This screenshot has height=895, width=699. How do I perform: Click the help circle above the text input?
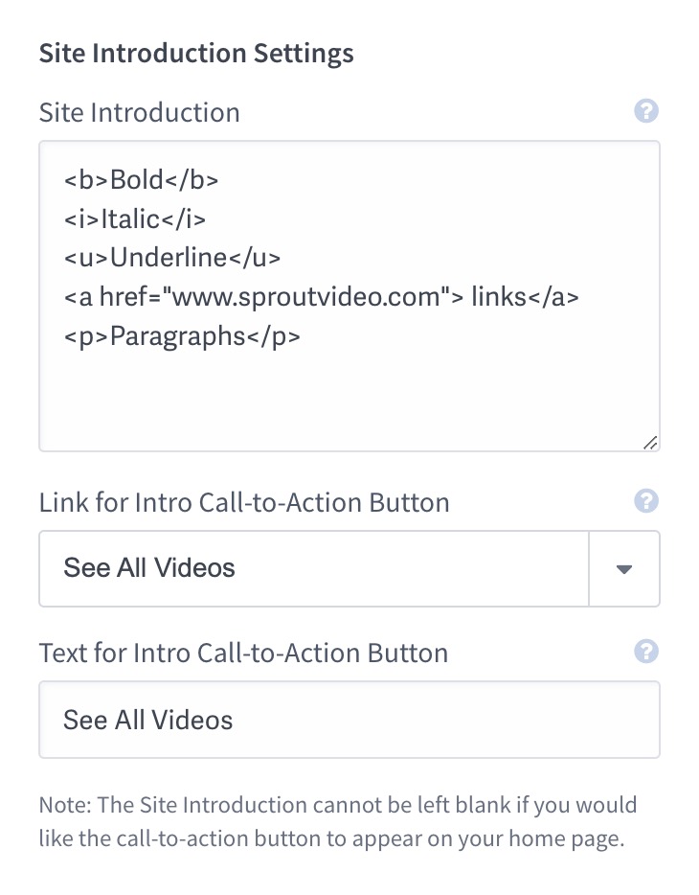[x=646, y=112]
